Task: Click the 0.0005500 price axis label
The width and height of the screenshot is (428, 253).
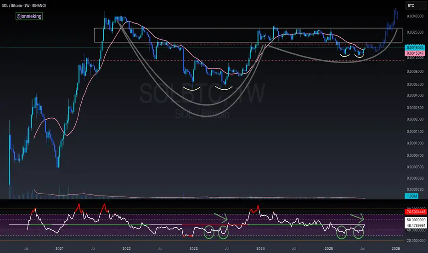Action: point(415,84)
